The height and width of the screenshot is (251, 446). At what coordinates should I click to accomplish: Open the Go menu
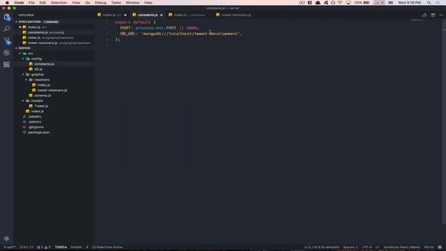click(x=88, y=3)
